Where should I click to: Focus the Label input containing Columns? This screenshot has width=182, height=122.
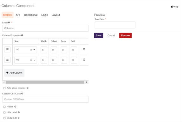click(x=45, y=28)
